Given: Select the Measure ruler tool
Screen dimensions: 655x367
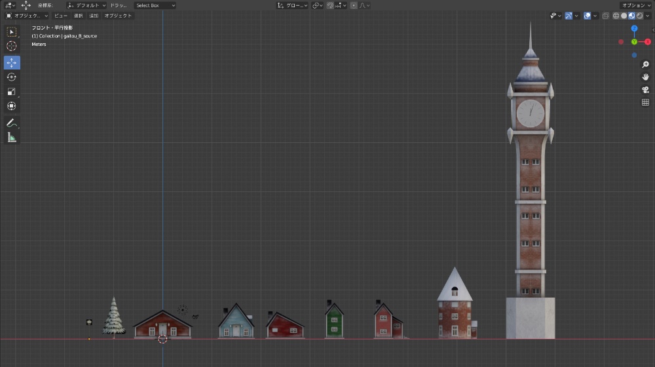Looking at the screenshot, I should click(x=12, y=138).
